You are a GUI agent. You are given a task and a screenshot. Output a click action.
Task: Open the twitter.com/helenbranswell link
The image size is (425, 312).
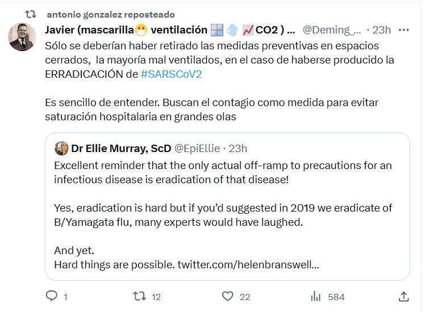coord(248,264)
